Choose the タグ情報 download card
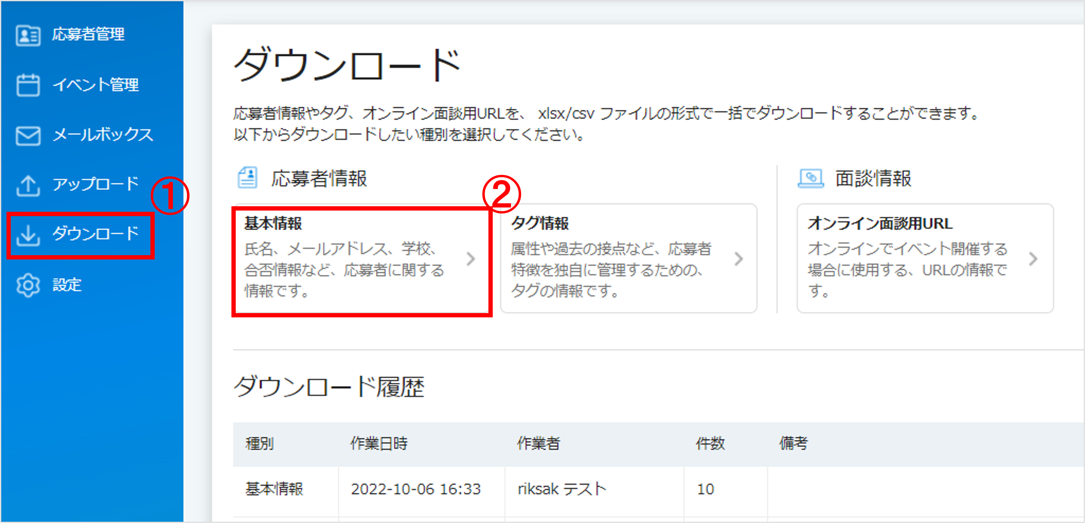1085x523 pixels. (x=628, y=258)
